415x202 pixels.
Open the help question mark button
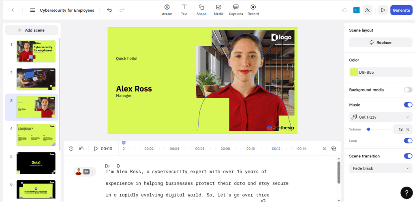(406, 193)
